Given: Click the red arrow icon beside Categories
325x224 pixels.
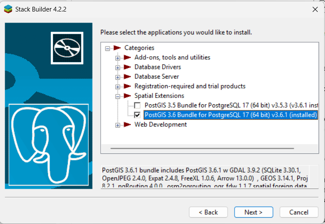Looking at the screenshot, I should (x=117, y=48).
